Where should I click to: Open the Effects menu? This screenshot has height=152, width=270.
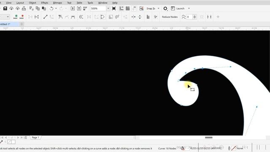[44, 3]
